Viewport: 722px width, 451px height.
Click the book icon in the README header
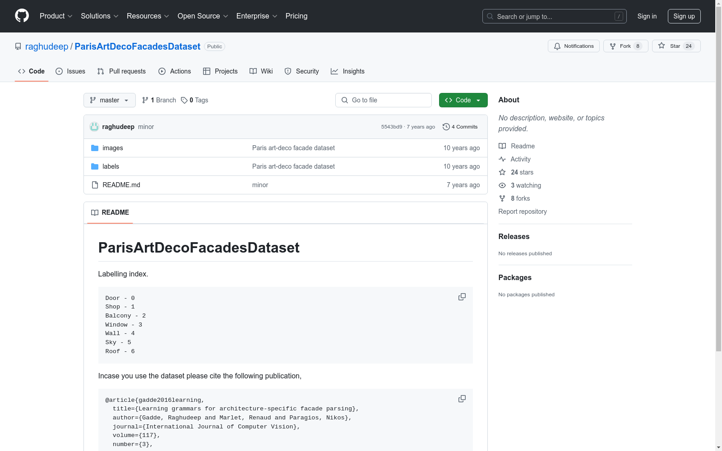pos(95,212)
